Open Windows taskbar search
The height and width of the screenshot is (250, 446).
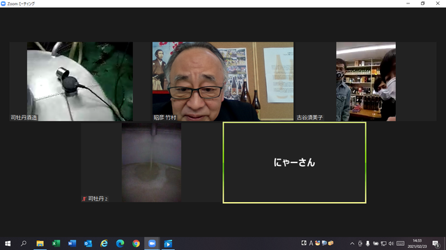coord(24,244)
